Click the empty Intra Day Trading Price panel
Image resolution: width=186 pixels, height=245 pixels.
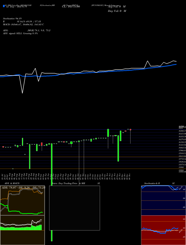point(74,208)
